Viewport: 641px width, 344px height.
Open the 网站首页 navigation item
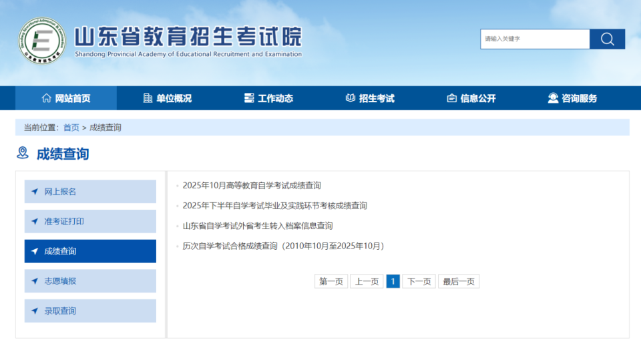tap(66, 98)
